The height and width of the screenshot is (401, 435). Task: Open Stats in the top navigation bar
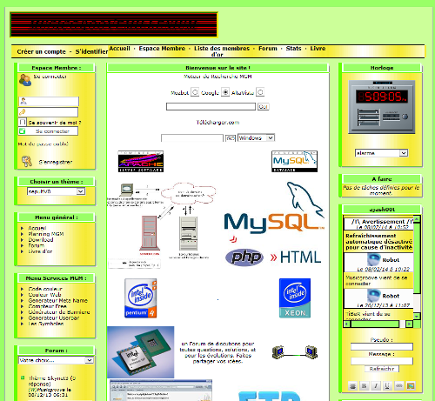point(293,49)
